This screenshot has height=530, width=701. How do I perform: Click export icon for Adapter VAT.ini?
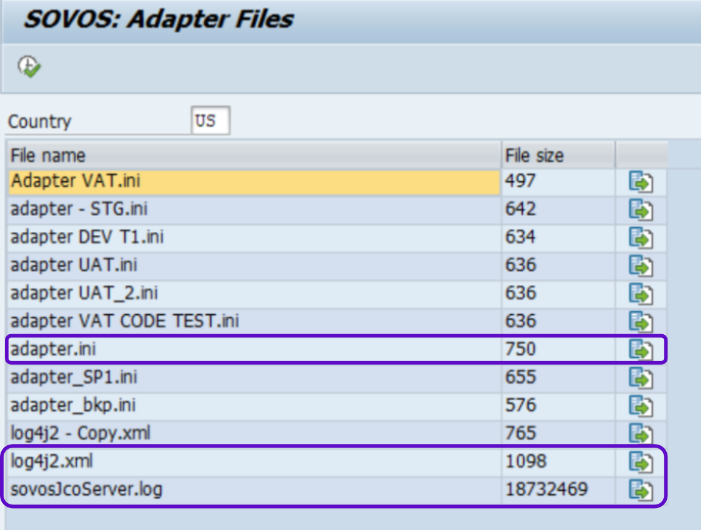[641, 182]
